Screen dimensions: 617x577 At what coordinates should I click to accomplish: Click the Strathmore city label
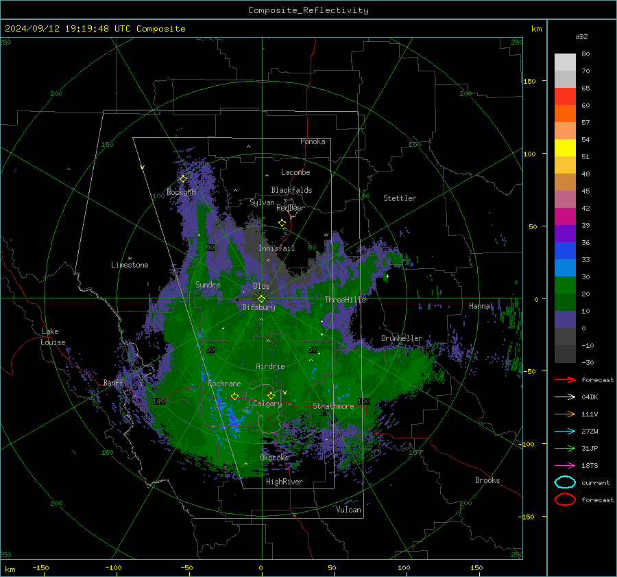(333, 406)
